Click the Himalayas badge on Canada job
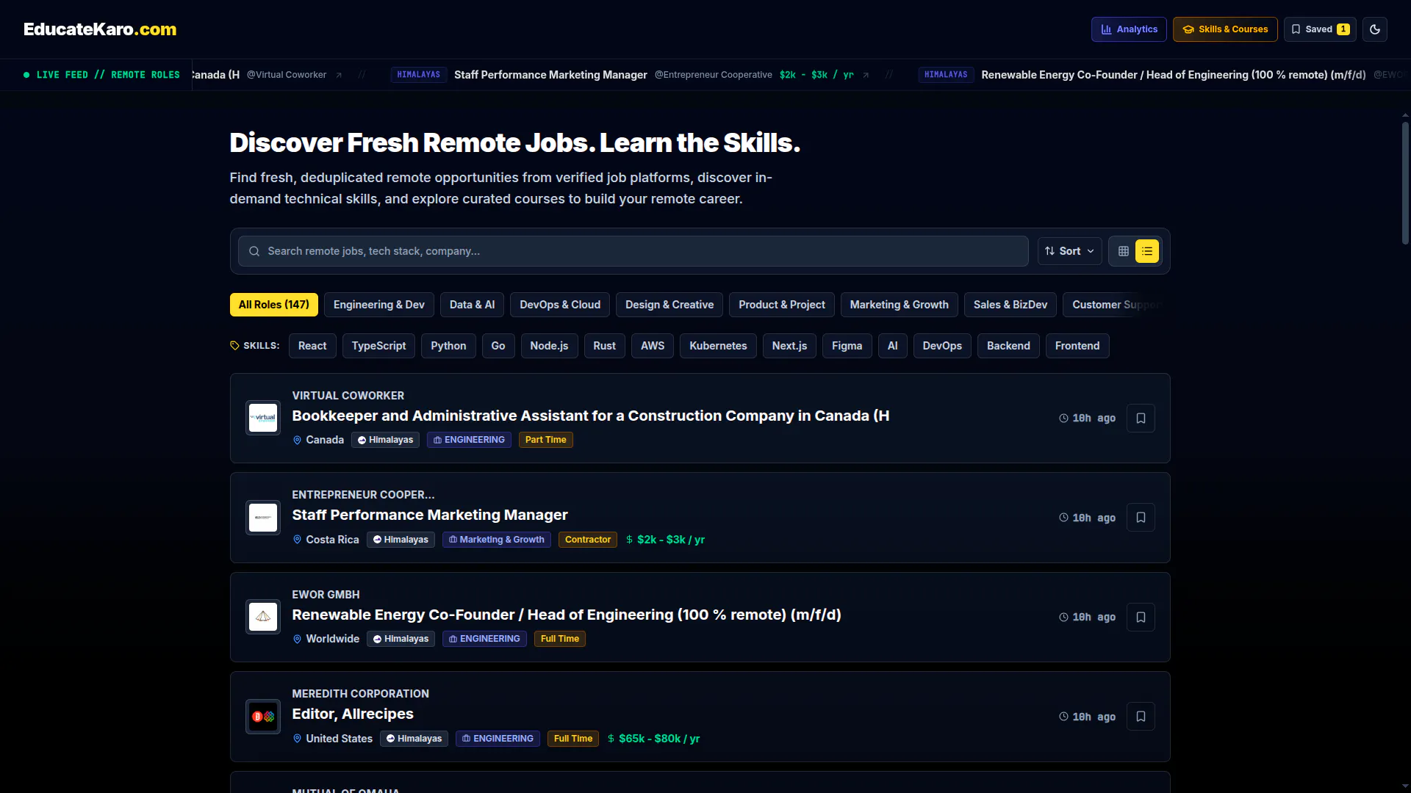This screenshot has width=1411, height=793. pos(385,440)
